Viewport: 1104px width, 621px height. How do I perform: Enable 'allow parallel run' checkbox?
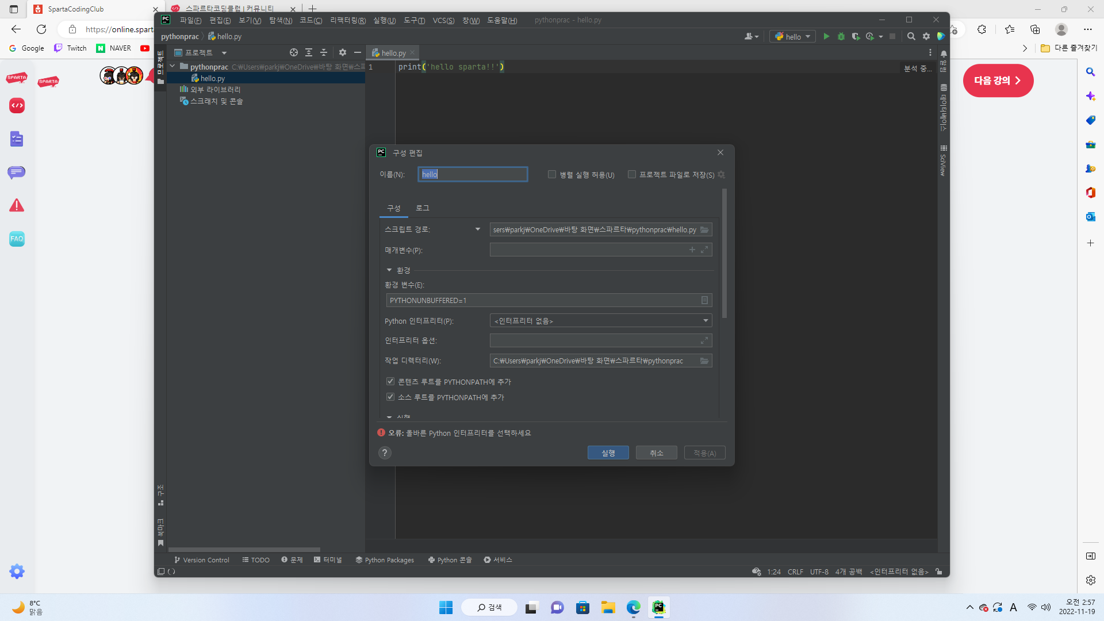click(552, 174)
